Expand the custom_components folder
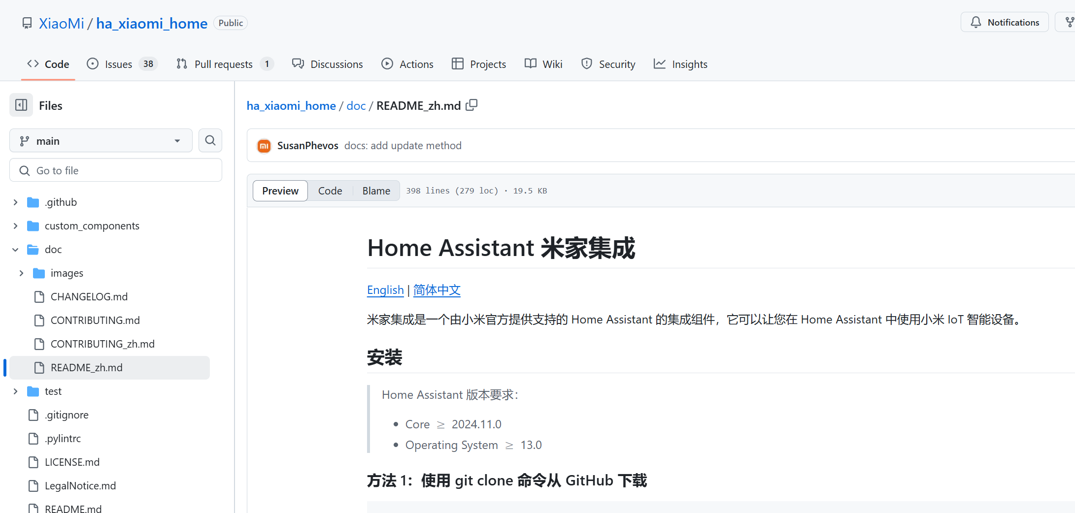 (x=15, y=226)
